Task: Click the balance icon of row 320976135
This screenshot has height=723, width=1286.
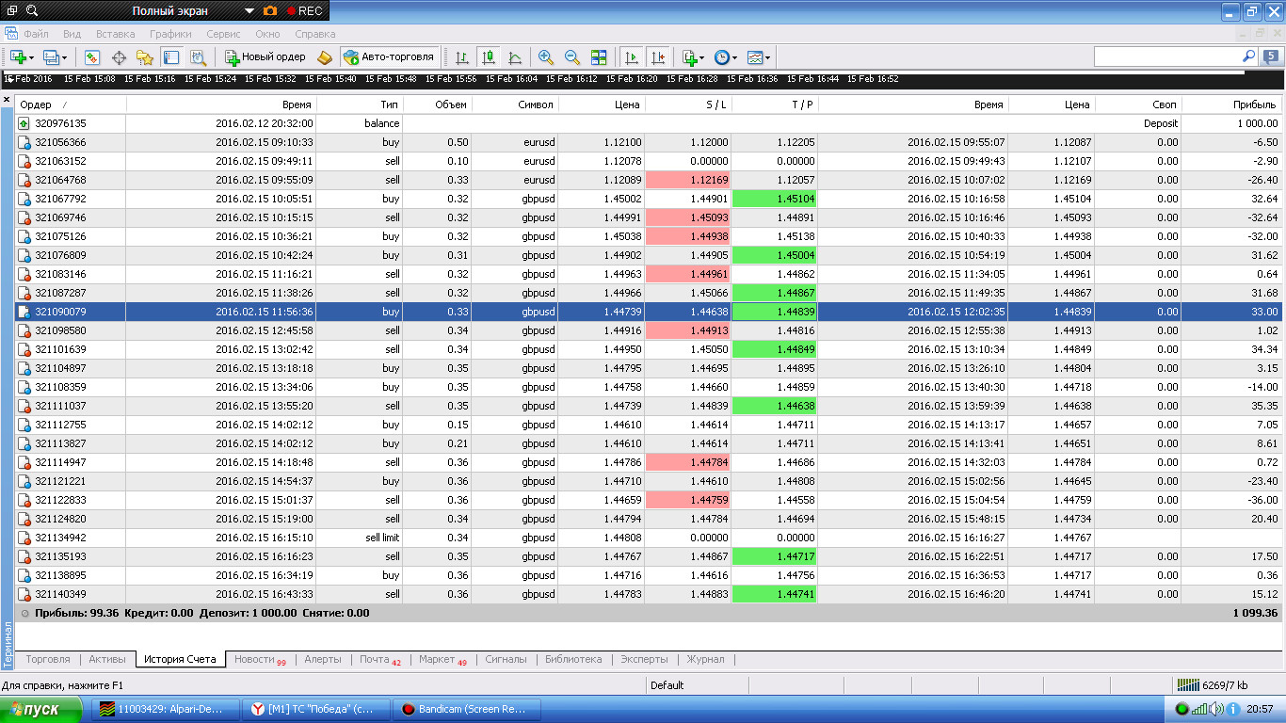Action: pyautogui.click(x=24, y=123)
